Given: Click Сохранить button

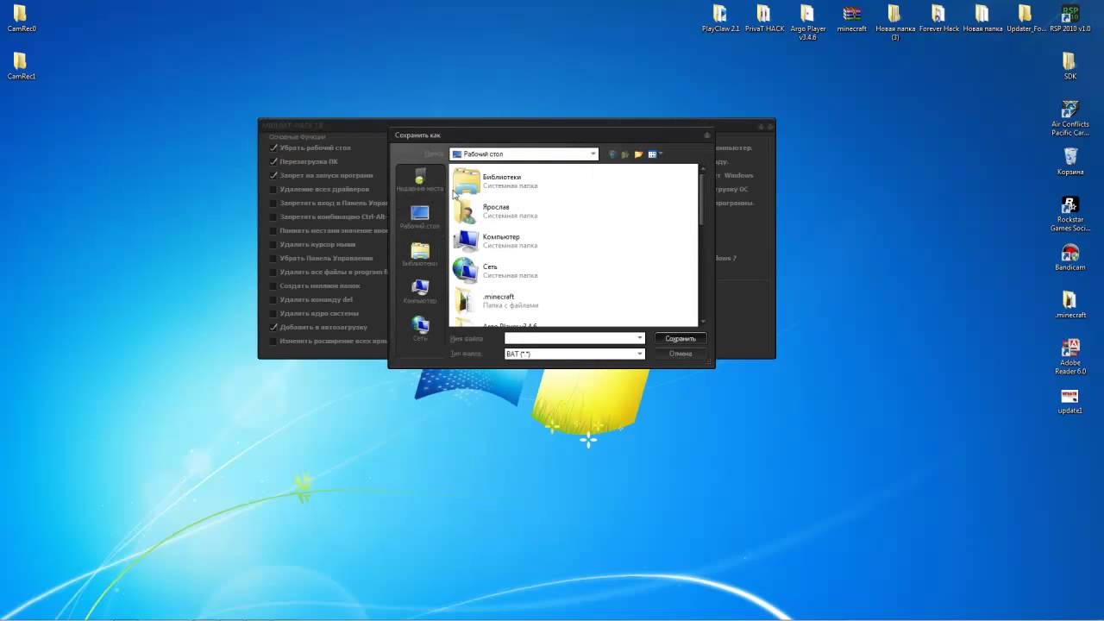Looking at the screenshot, I should 681,338.
